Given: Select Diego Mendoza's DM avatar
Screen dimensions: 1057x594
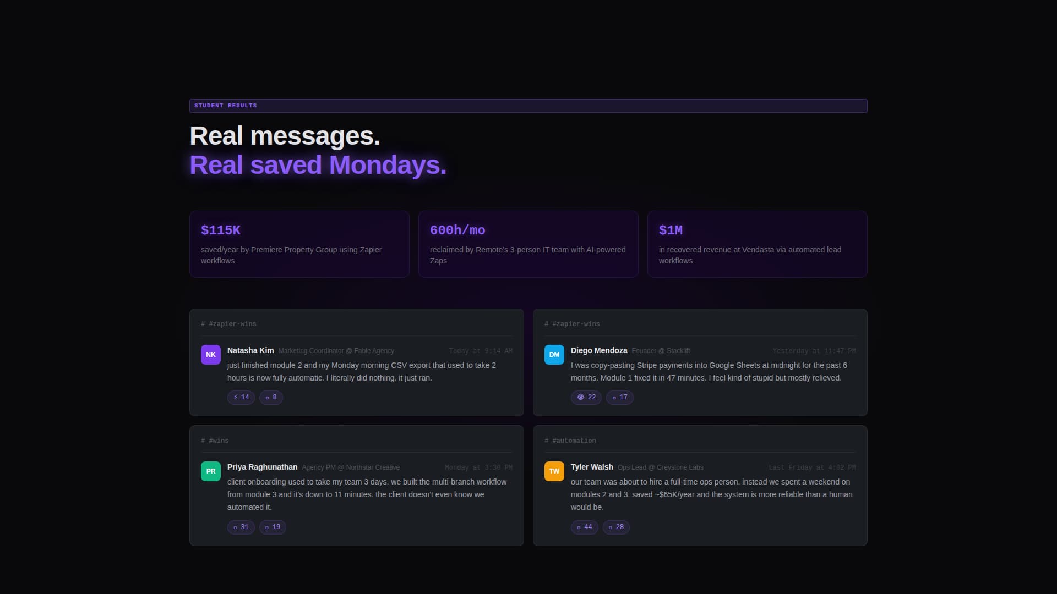Looking at the screenshot, I should coord(554,355).
